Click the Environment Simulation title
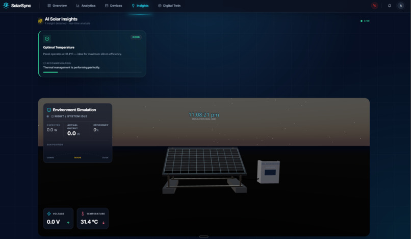411x239 pixels. tap(74, 110)
